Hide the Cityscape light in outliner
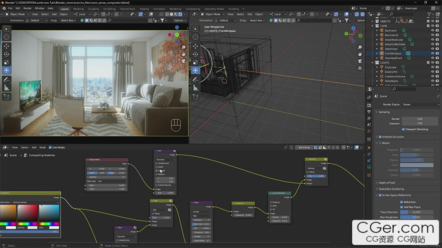Screen dimensions: 442x248 pyautogui.click(x=432, y=67)
